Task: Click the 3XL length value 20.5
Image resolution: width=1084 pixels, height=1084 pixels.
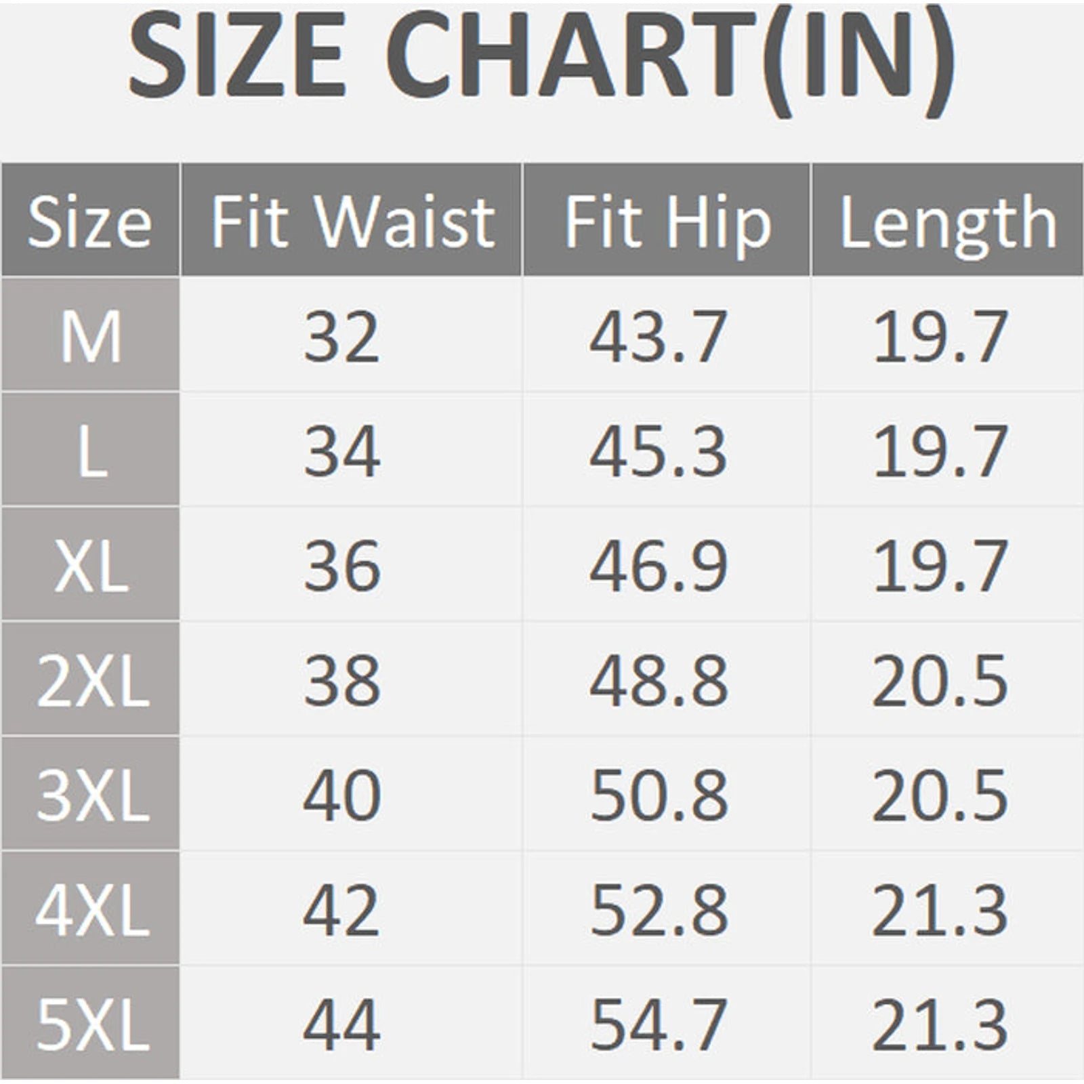Action: point(940,794)
